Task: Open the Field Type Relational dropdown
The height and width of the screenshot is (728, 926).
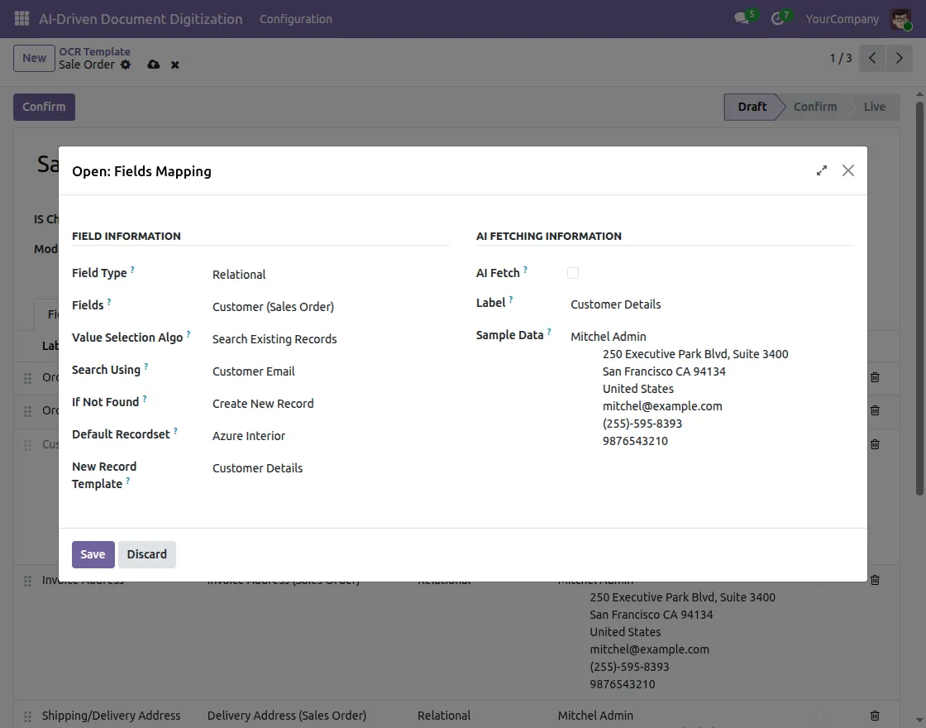Action: (x=331, y=274)
